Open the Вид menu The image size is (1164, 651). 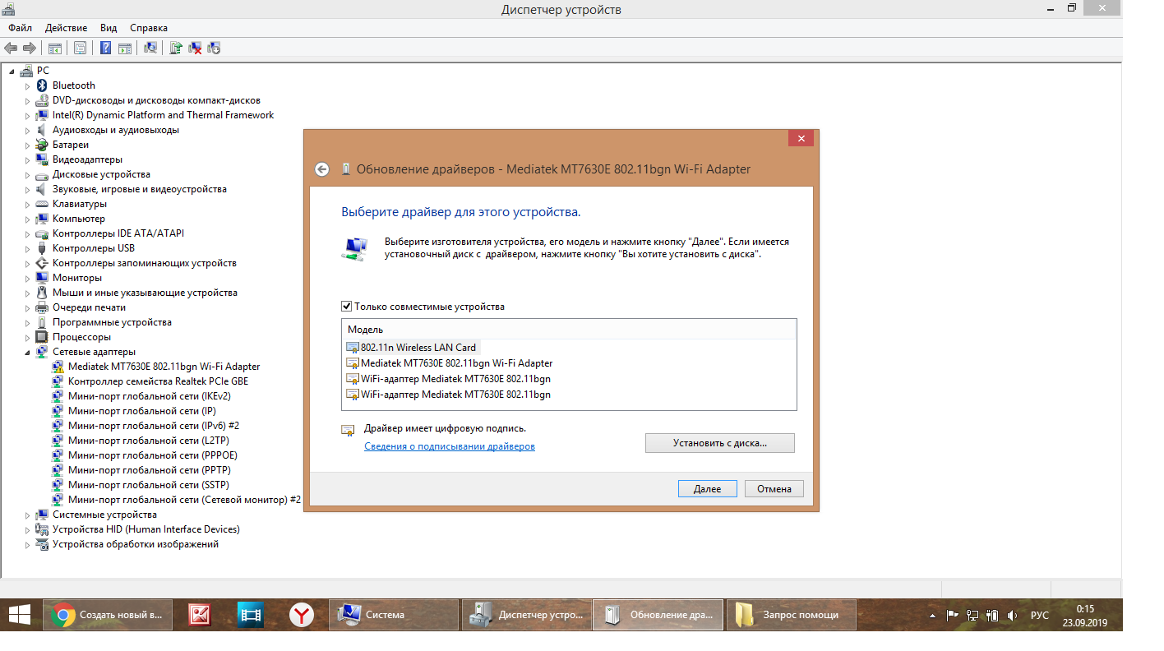click(109, 27)
